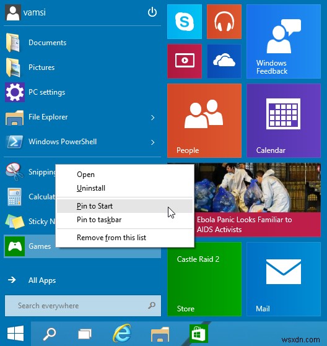Click the vamsi username
Viewport: 327px width, 346px height.
pos(35,12)
